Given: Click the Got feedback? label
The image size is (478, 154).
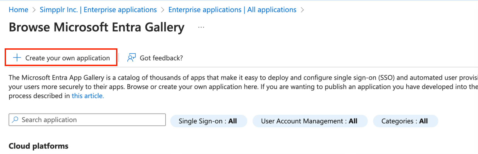Looking at the screenshot, I should [161, 58].
